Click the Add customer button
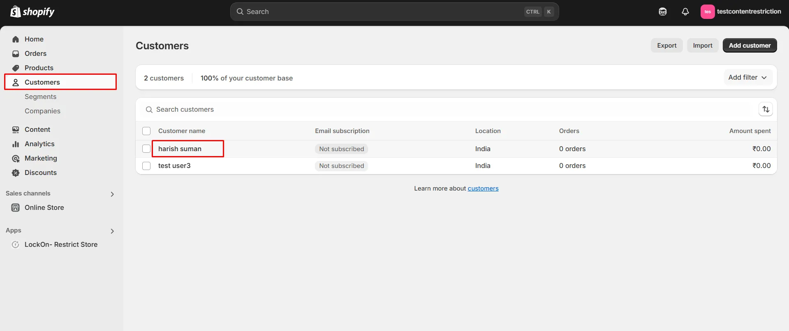The width and height of the screenshot is (789, 331). click(x=750, y=46)
